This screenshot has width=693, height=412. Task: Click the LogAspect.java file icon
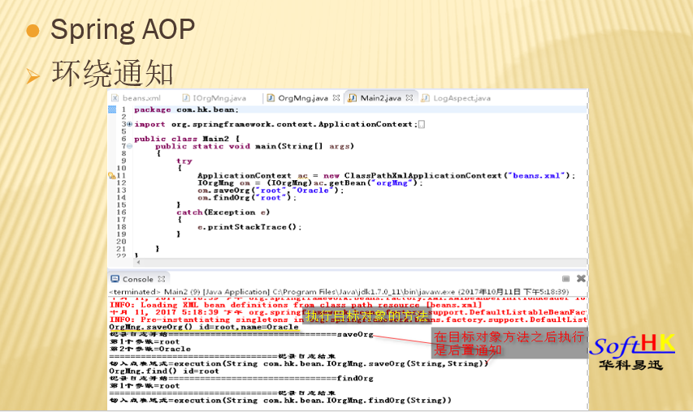click(x=425, y=98)
